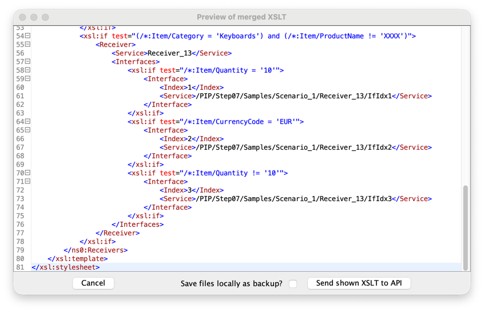Click the Index value 3 on line 72

[x=190, y=190]
